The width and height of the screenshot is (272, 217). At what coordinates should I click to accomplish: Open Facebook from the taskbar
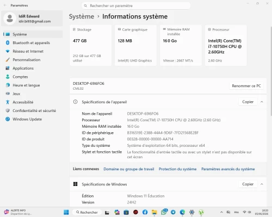pyautogui.click(x=145, y=212)
